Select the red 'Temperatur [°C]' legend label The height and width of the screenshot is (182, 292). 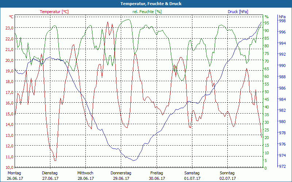point(54,12)
